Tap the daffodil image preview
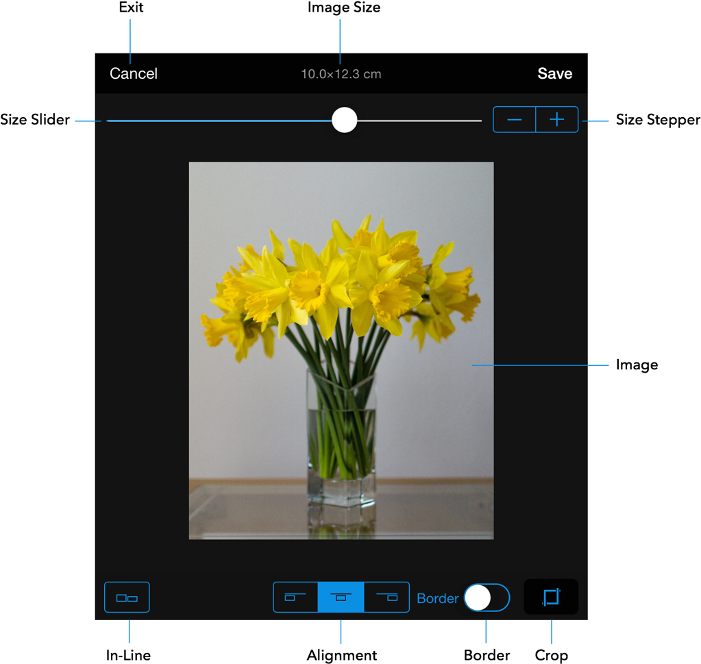 coord(341,350)
